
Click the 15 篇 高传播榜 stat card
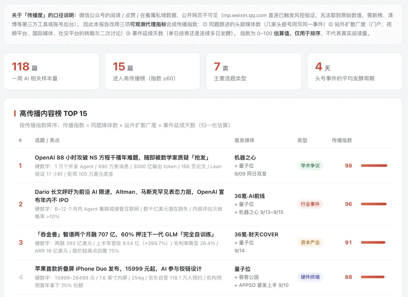[x=153, y=71]
